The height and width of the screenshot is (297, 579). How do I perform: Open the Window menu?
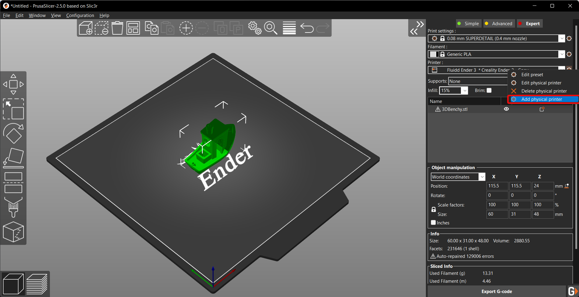point(37,15)
